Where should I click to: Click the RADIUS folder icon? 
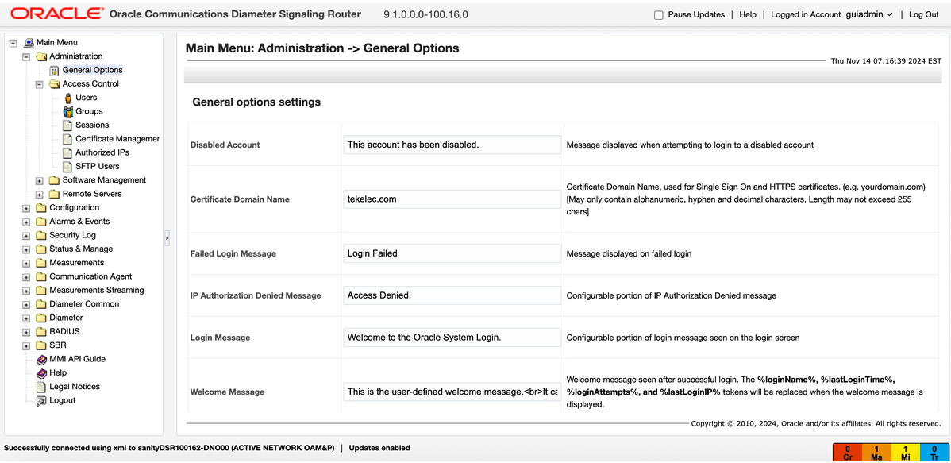point(40,332)
